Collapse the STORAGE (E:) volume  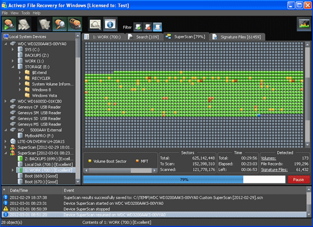[x=13, y=67]
